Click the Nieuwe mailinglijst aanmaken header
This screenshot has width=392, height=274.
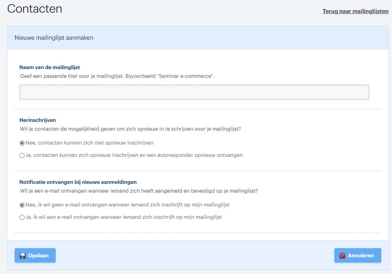(53, 37)
